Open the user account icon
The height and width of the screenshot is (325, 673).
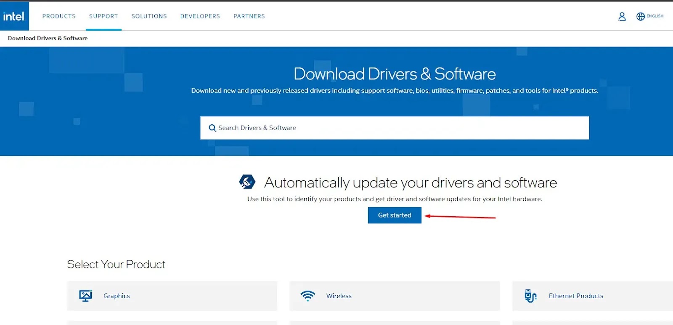click(622, 16)
